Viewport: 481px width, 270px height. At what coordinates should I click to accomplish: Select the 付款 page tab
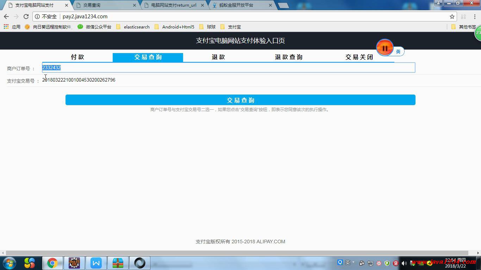click(77, 57)
